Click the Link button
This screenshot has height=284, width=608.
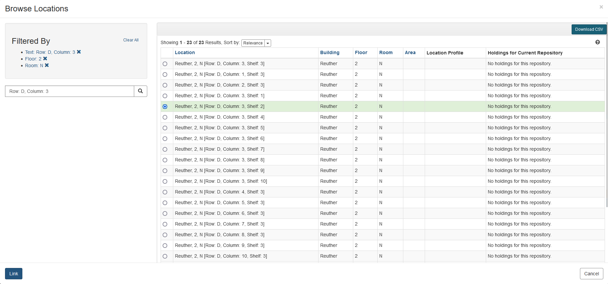(14, 274)
